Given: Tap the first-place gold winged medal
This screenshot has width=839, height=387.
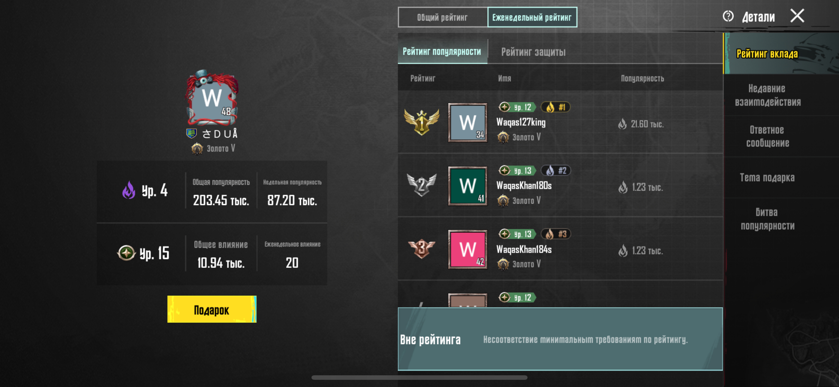Looking at the screenshot, I should (422, 122).
